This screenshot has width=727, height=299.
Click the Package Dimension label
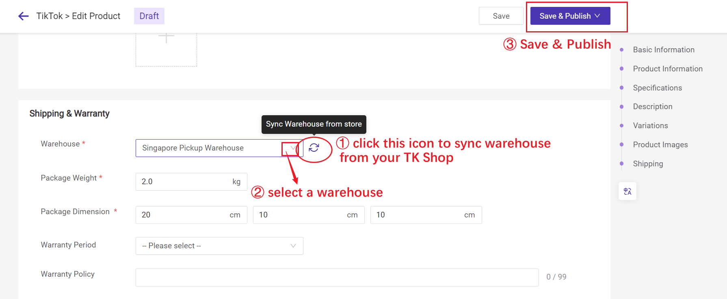pyautogui.click(x=75, y=212)
